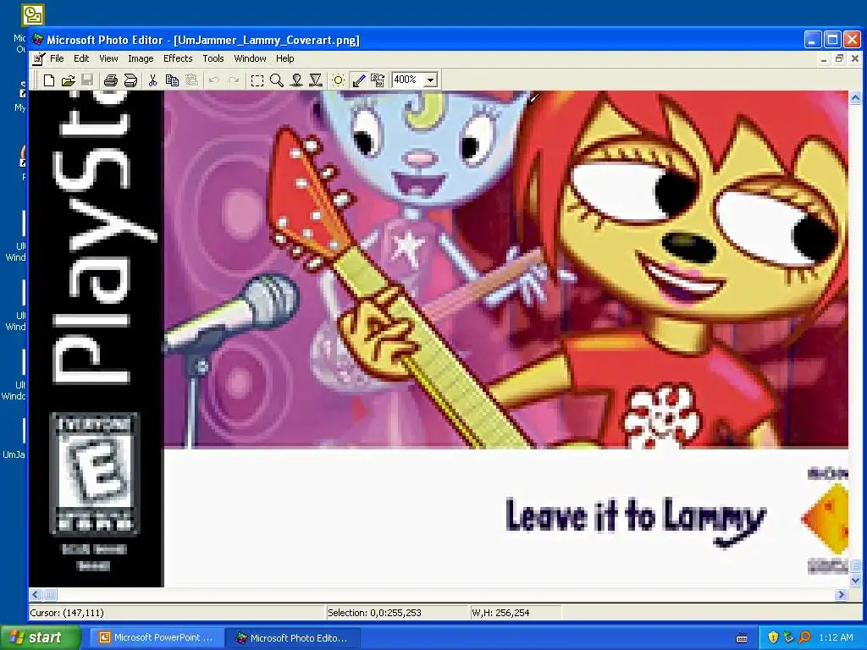Viewport: 867px width, 650px height.
Task: Click the on-screen keyboard tray icon
Action: tap(742, 638)
